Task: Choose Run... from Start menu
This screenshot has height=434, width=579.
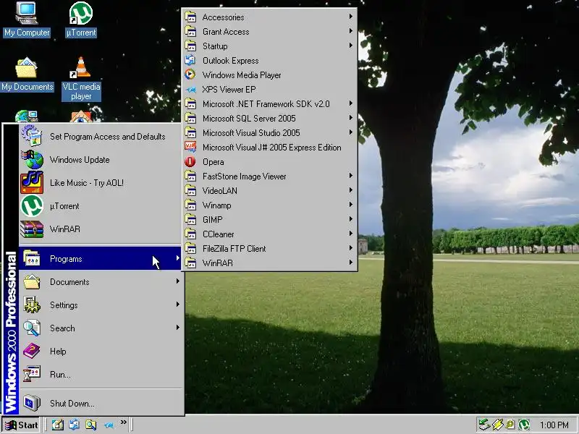Action: pyautogui.click(x=100, y=374)
